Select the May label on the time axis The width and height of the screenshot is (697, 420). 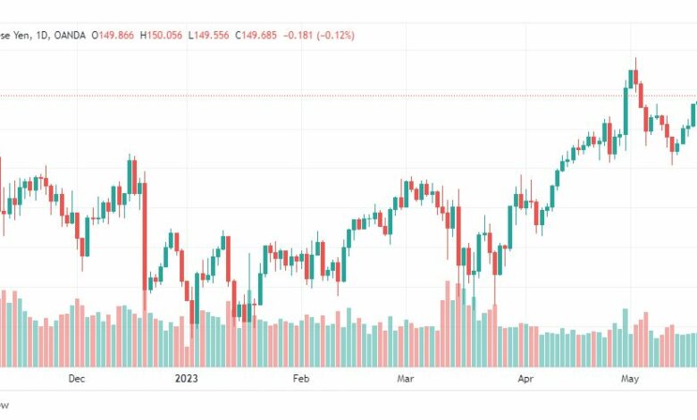[630, 379]
